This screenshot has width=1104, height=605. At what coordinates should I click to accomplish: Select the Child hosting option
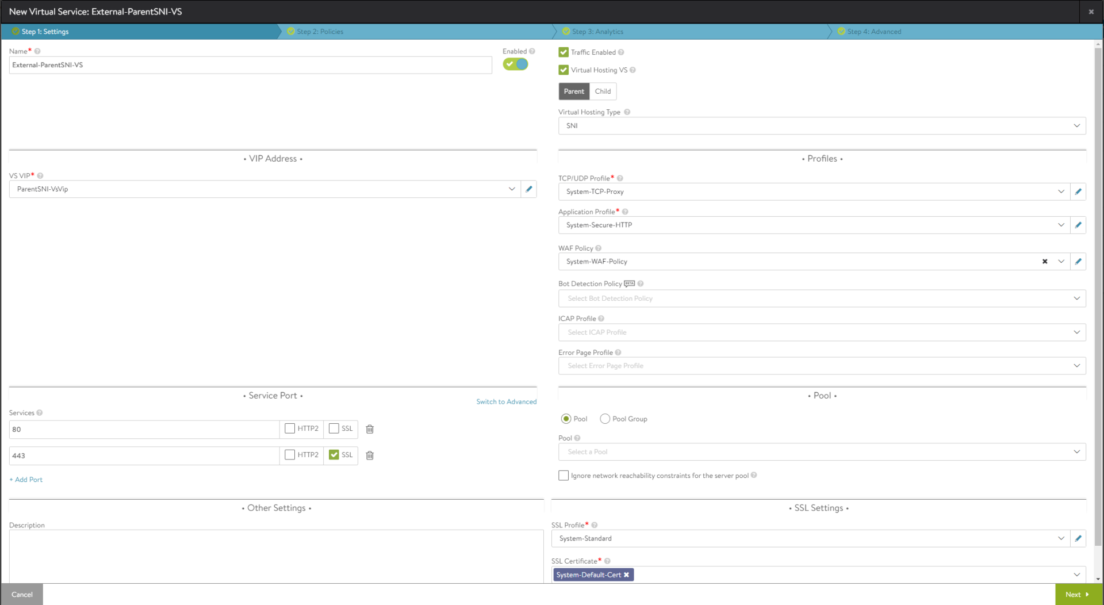(603, 91)
